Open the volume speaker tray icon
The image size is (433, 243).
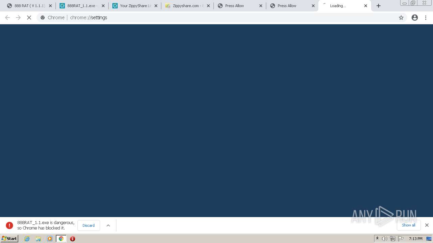click(x=385, y=239)
